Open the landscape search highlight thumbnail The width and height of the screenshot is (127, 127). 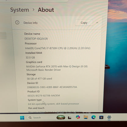61,117
